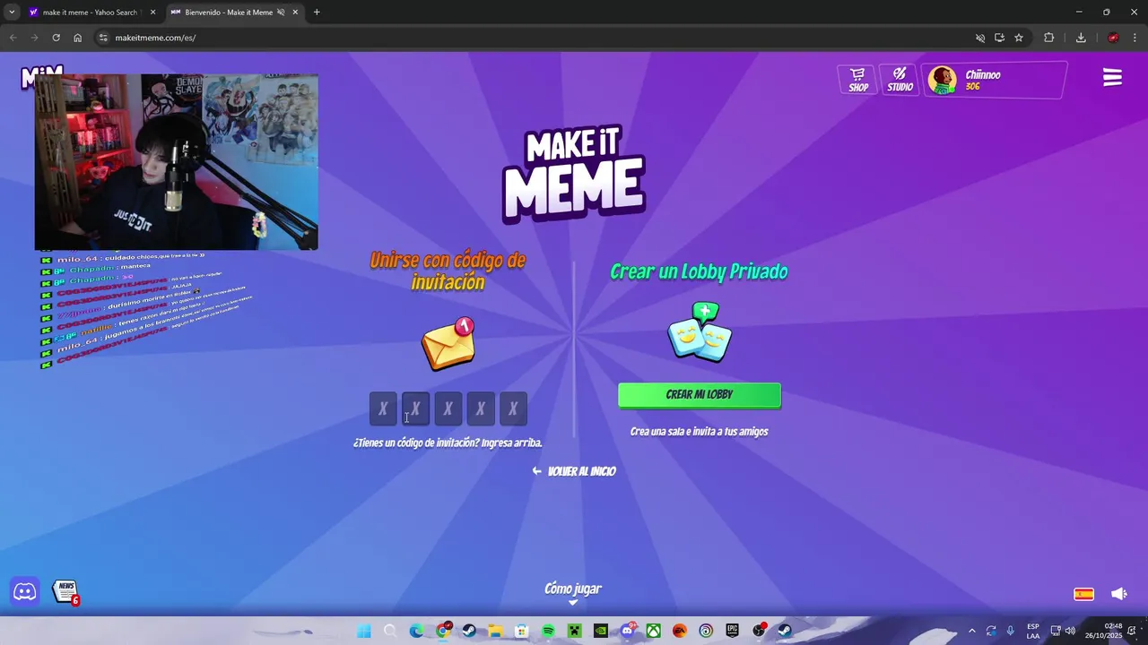Open the Windows Start menu
The width and height of the screenshot is (1148, 645).
[363, 631]
